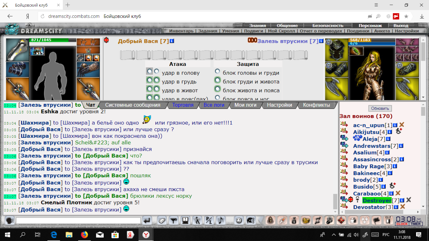Open info for player Добрый Вася
Image resolution: width=429 pixels, height=241 pixels.
tap(172, 41)
